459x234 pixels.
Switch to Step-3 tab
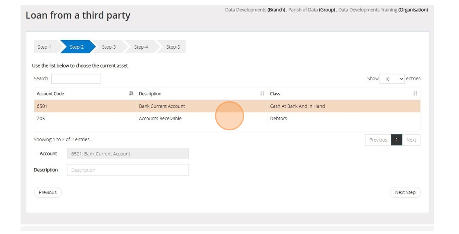109,47
